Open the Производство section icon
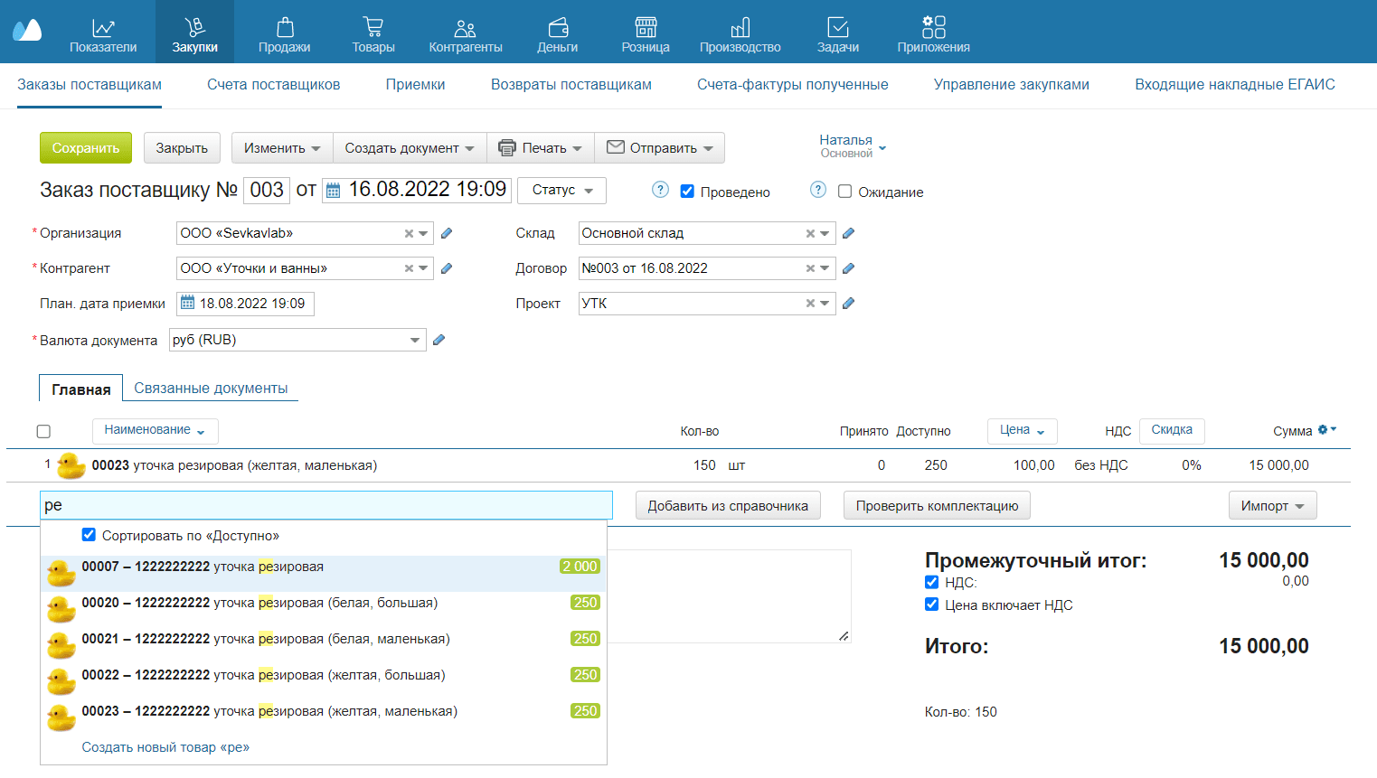Screen dimensions: 1377x778 [x=740, y=28]
